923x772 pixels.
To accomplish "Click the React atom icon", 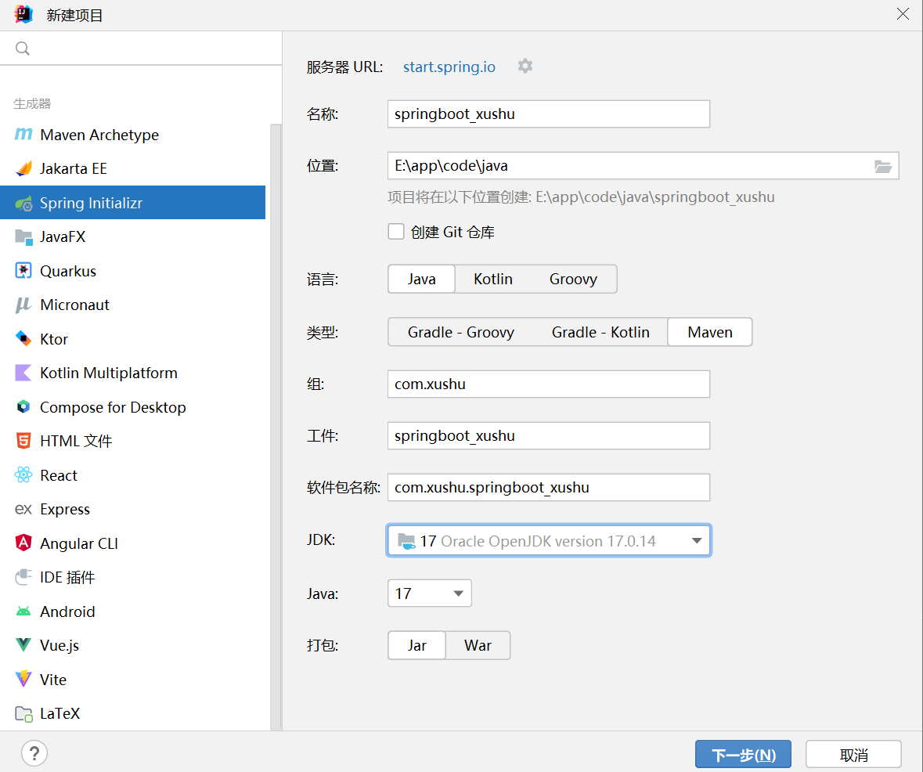I will 23,474.
